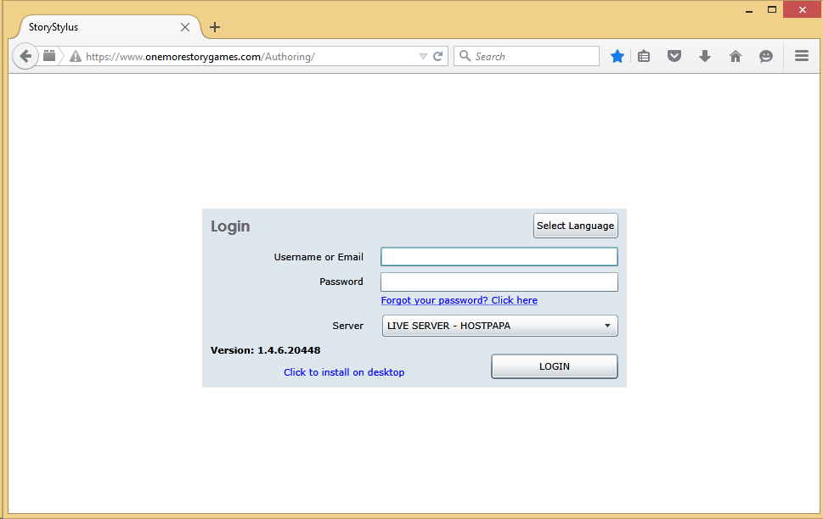Open the hamburger menu

pos(802,56)
